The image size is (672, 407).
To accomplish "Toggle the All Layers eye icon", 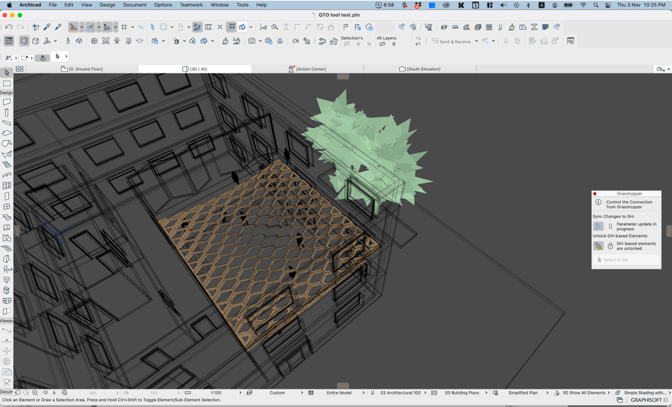I will (x=382, y=44).
